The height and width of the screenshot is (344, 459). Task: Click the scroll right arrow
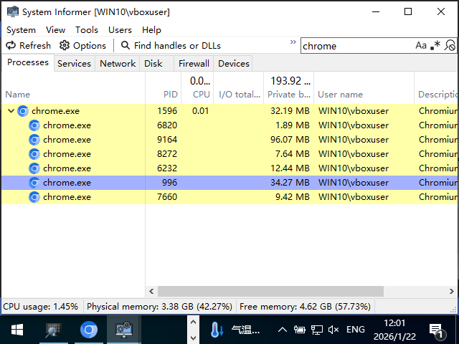click(451, 292)
